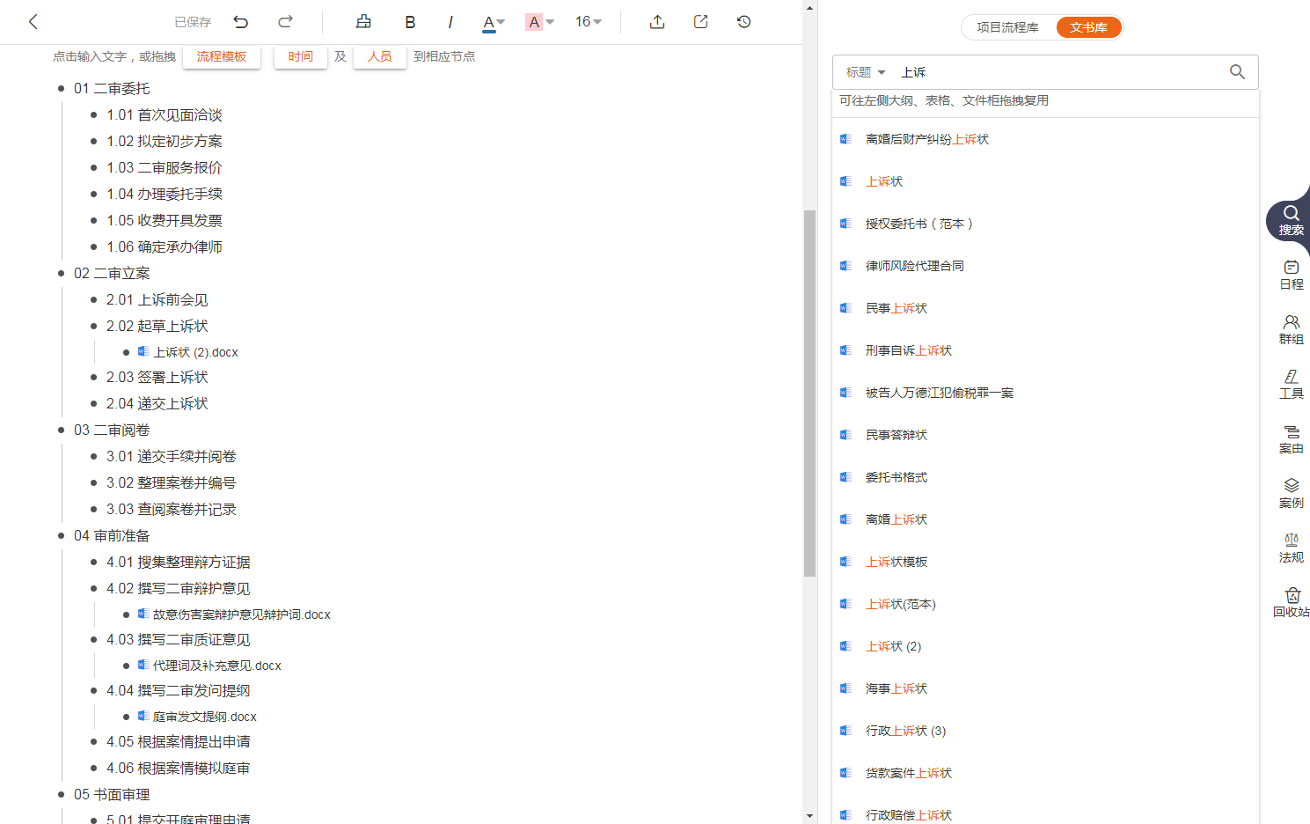This screenshot has width=1310, height=824.
Task: Select document 被告人万德江犯偷税罪一案
Action: tap(940, 393)
